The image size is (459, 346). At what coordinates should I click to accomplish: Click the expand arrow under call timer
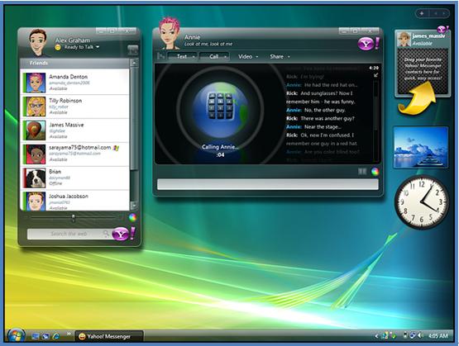point(375,75)
